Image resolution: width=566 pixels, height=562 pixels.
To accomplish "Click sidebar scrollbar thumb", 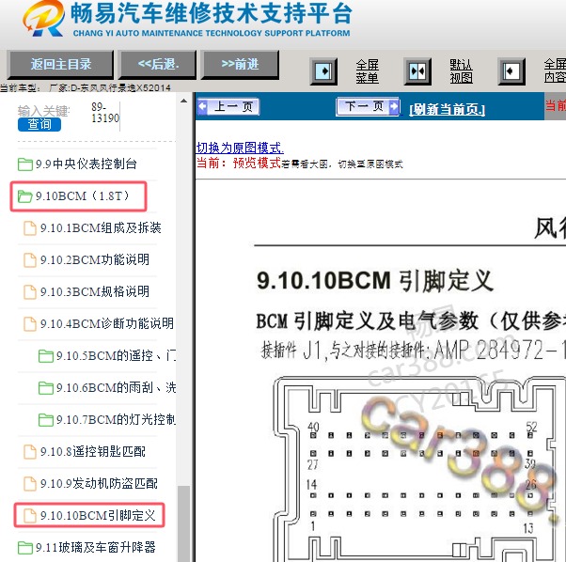I will coord(184,523).
